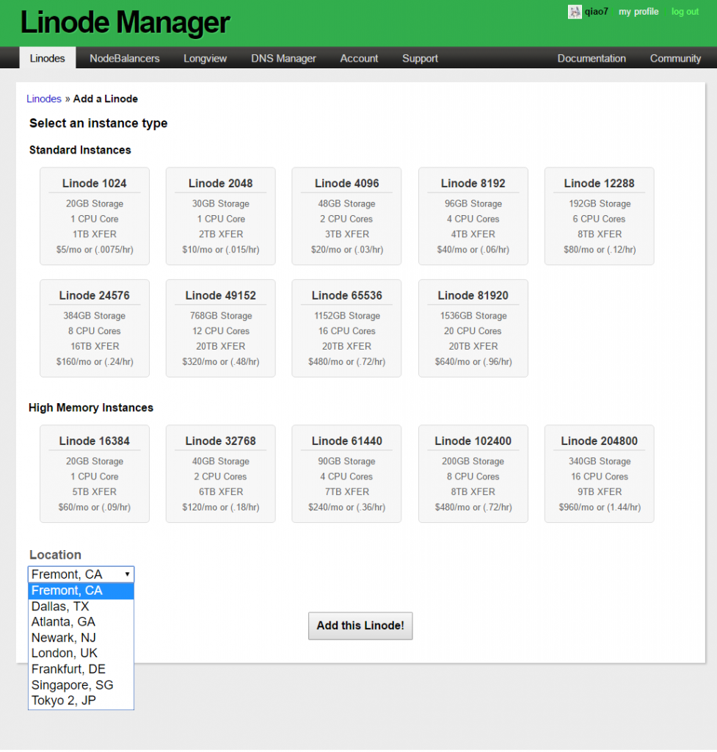Choose the Linode 61440 high memory card
Image resolution: width=717 pixels, height=752 pixels.
pos(346,474)
